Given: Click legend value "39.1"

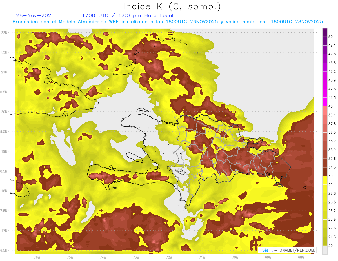Looking at the screenshot, I should click(332, 115).
